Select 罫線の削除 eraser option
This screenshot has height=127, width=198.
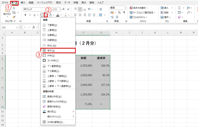52,106
